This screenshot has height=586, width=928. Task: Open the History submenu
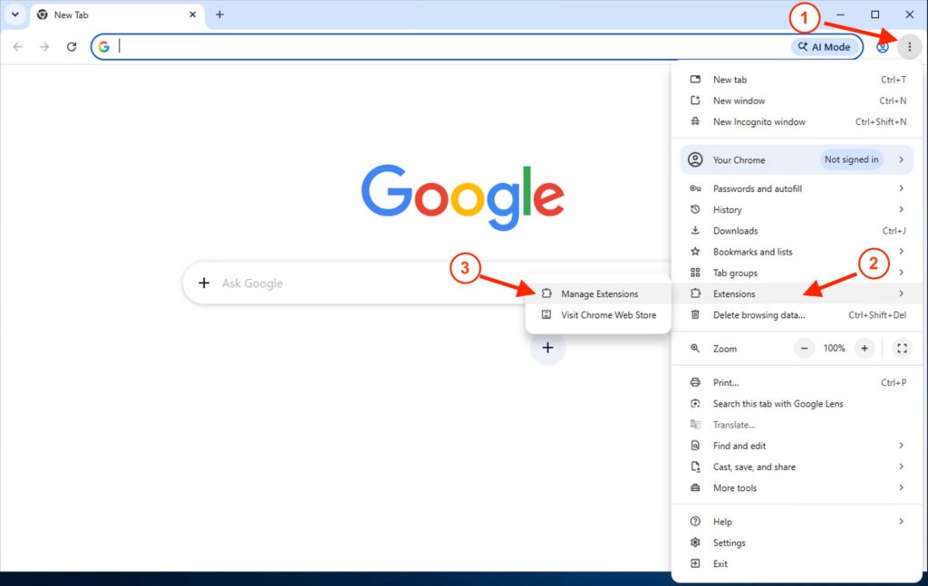[x=797, y=210]
